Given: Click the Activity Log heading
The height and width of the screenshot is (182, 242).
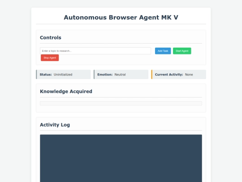Looking at the screenshot, I should (x=55, y=125).
